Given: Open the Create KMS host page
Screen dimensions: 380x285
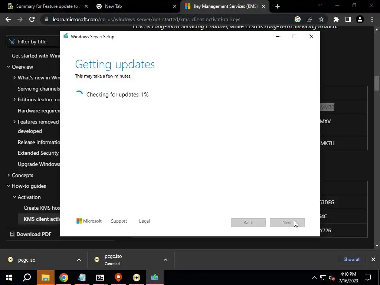Looking at the screenshot, I should click(42, 208).
